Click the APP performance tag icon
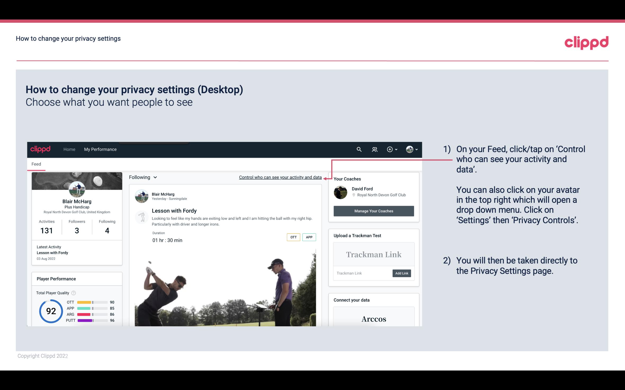Screen dimensions: 625x390 [x=309, y=237]
